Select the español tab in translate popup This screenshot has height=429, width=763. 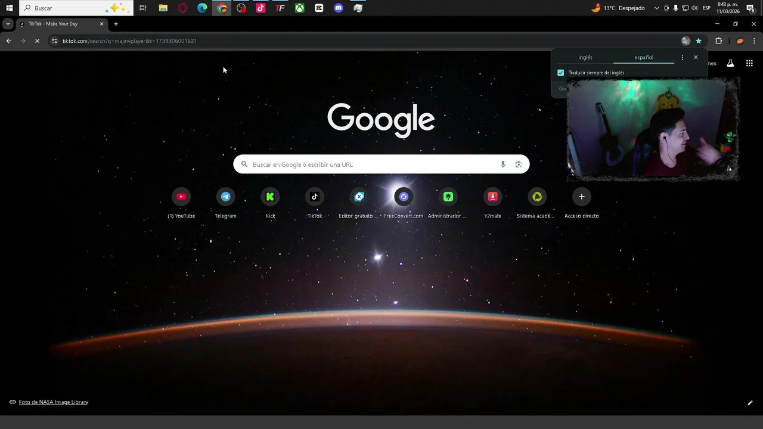644,58
